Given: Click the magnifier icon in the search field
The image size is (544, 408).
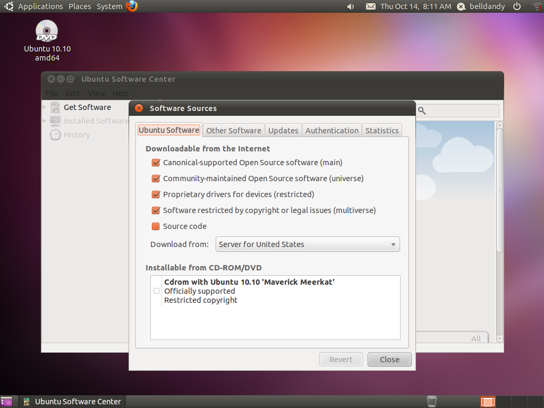Looking at the screenshot, I should (x=421, y=110).
